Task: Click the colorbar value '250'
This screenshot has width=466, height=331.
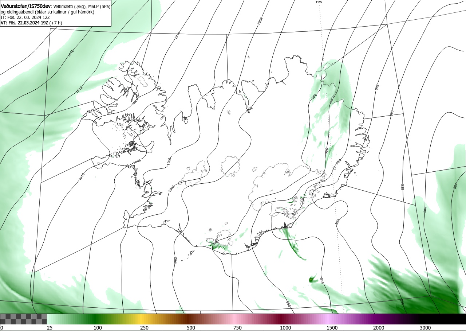Action: [144, 328]
